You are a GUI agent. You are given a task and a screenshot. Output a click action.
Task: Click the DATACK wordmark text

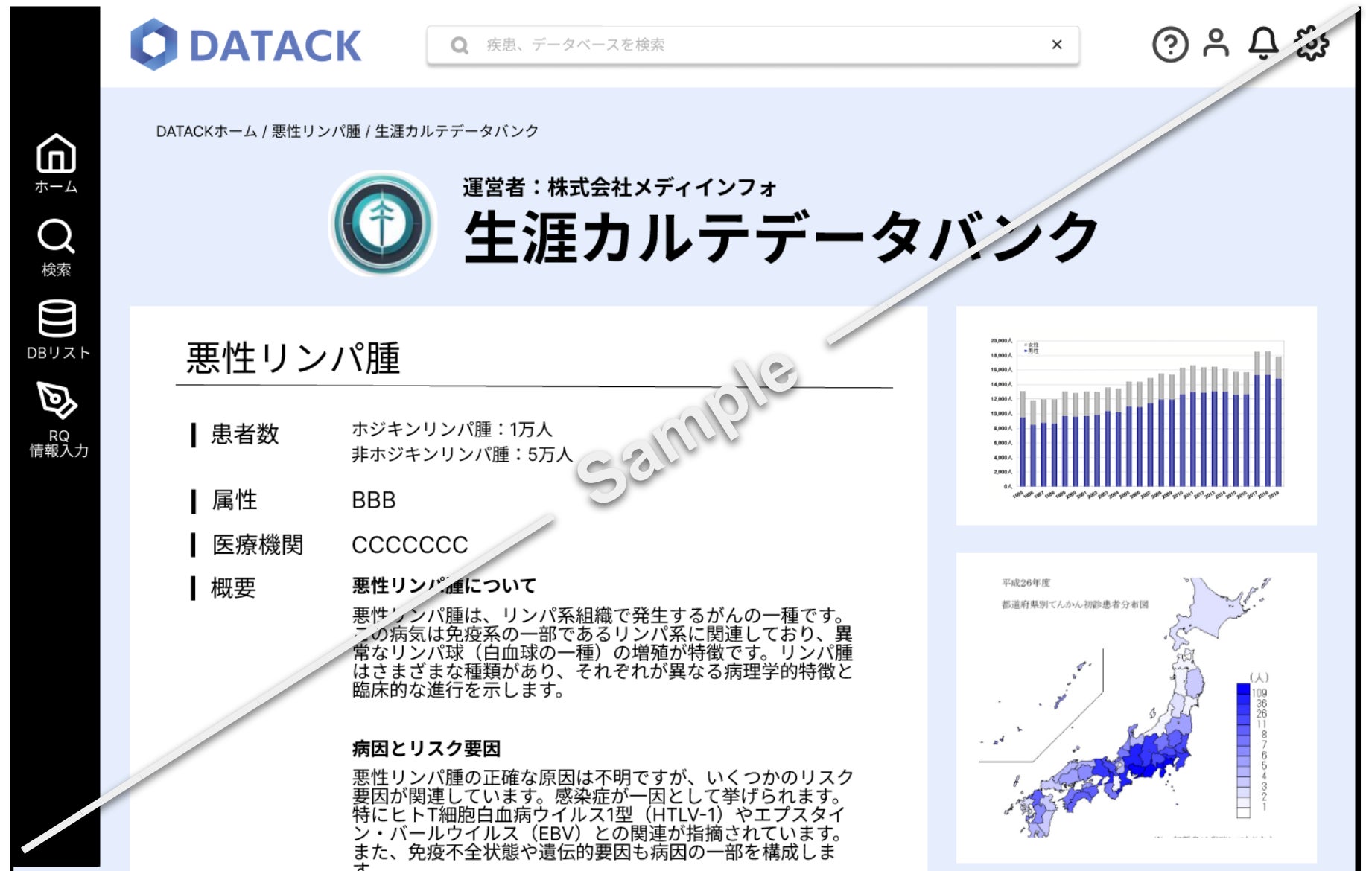pos(276,45)
